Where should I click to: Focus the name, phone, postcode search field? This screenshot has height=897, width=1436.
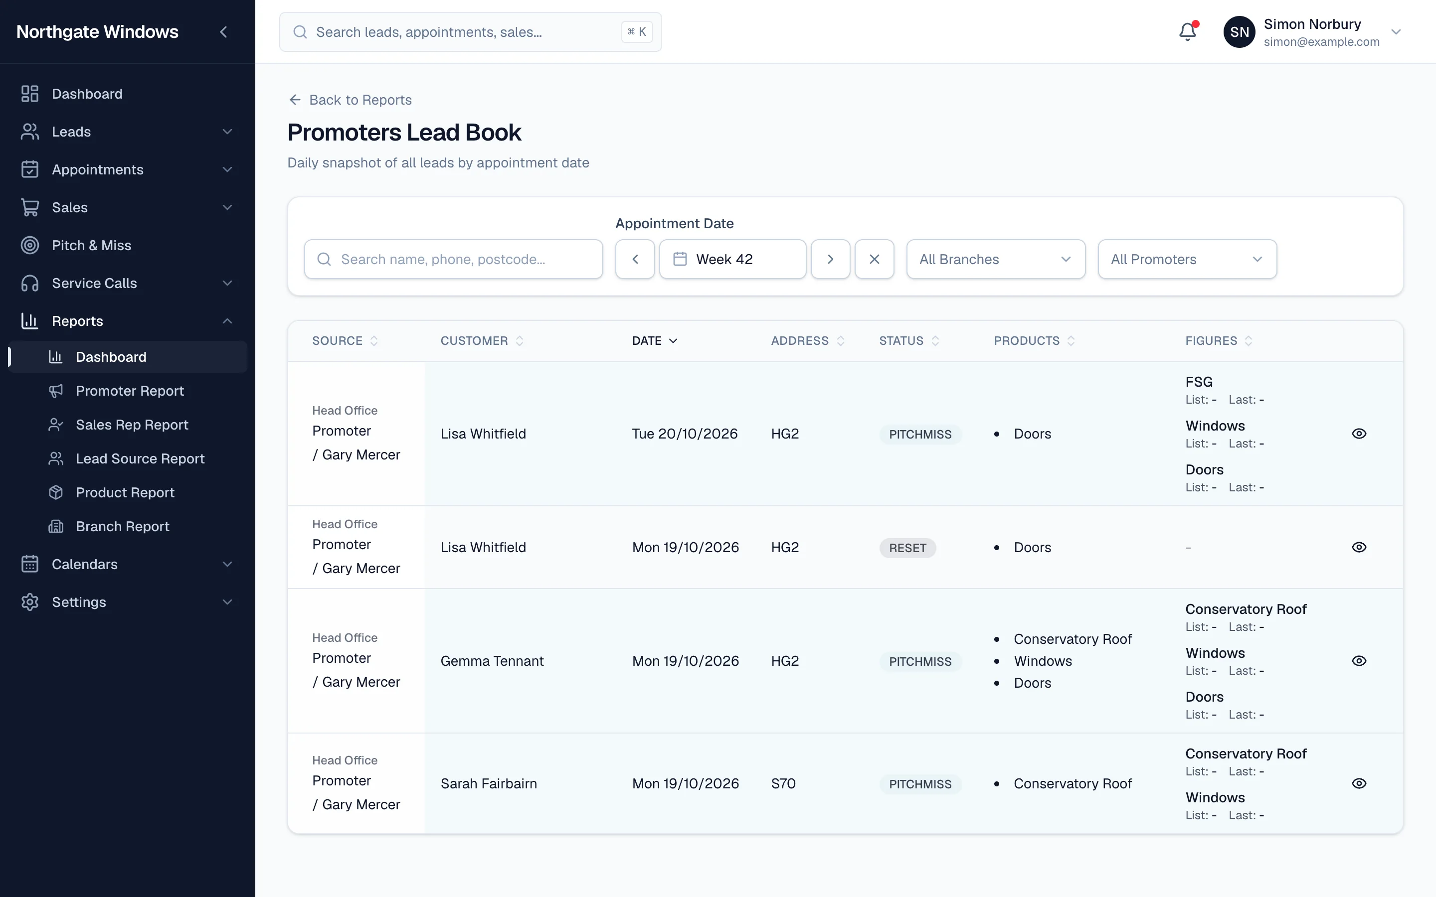[x=453, y=259]
